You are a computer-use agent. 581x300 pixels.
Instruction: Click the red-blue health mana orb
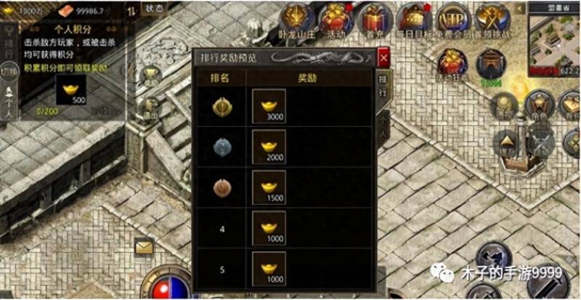click(166, 286)
